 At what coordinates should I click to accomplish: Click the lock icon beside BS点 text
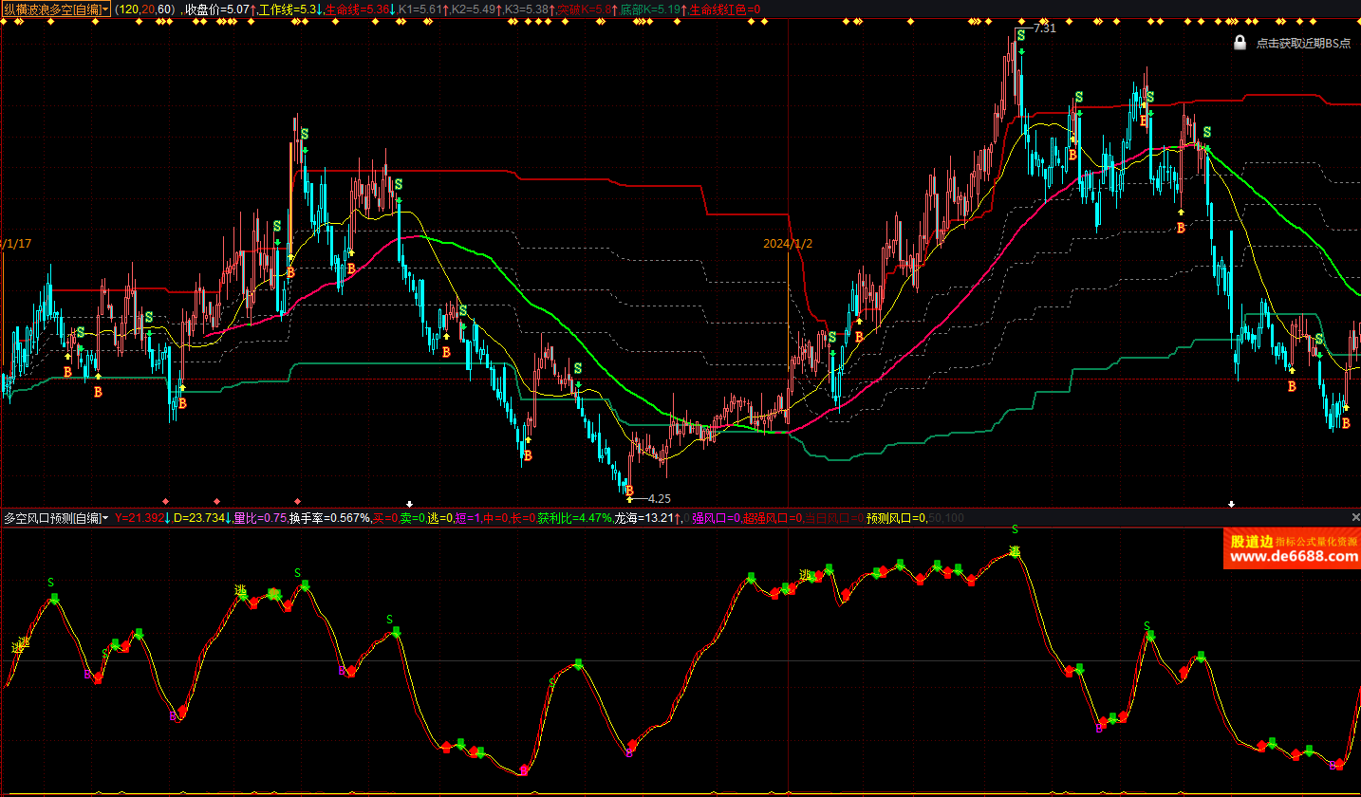point(1240,43)
